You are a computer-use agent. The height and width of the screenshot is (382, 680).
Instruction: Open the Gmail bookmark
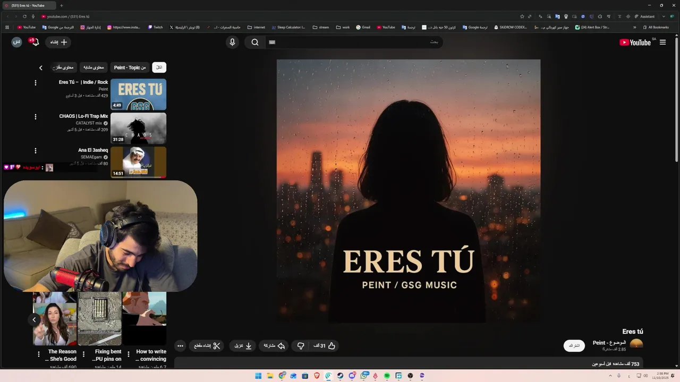pos(363,27)
